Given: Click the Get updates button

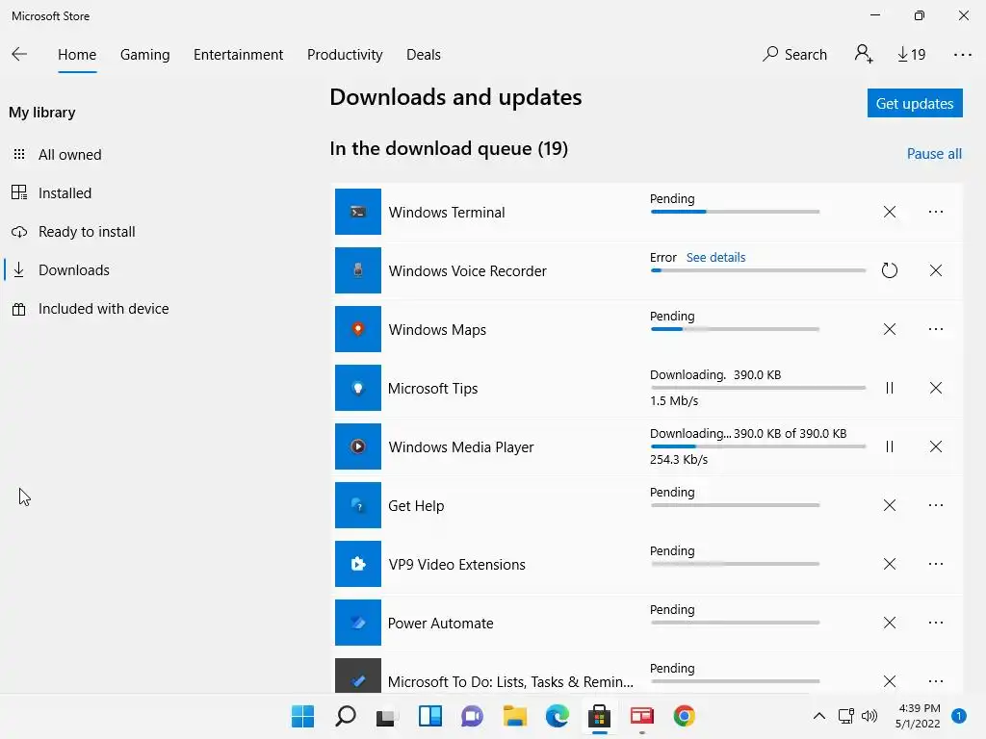Looking at the screenshot, I should [x=915, y=103].
